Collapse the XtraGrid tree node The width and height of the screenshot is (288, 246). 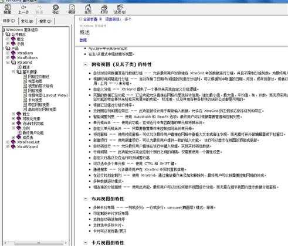point(8,62)
